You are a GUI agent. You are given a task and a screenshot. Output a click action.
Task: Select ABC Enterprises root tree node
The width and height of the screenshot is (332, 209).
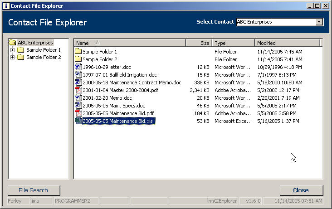click(35, 43)
